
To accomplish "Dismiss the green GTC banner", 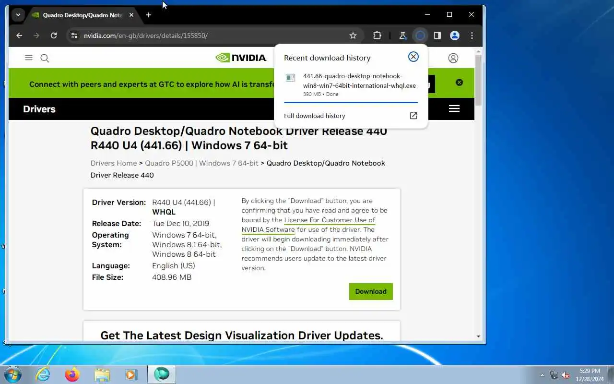I will (x=459, y=82).
